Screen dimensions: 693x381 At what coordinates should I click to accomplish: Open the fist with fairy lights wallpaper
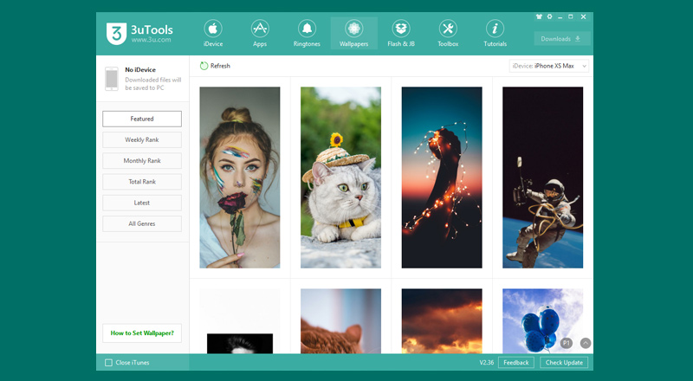[x=442, y=178]
